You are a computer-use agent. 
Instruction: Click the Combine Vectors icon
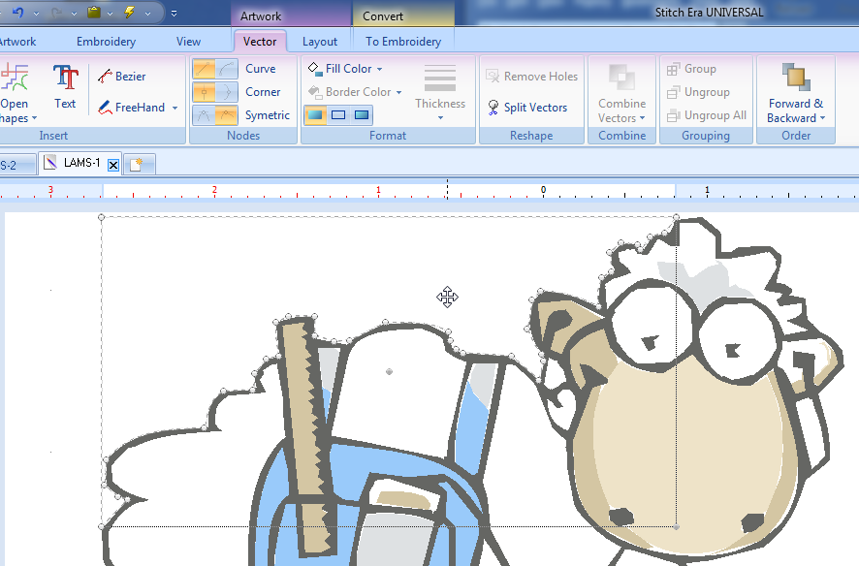point(621,78)
